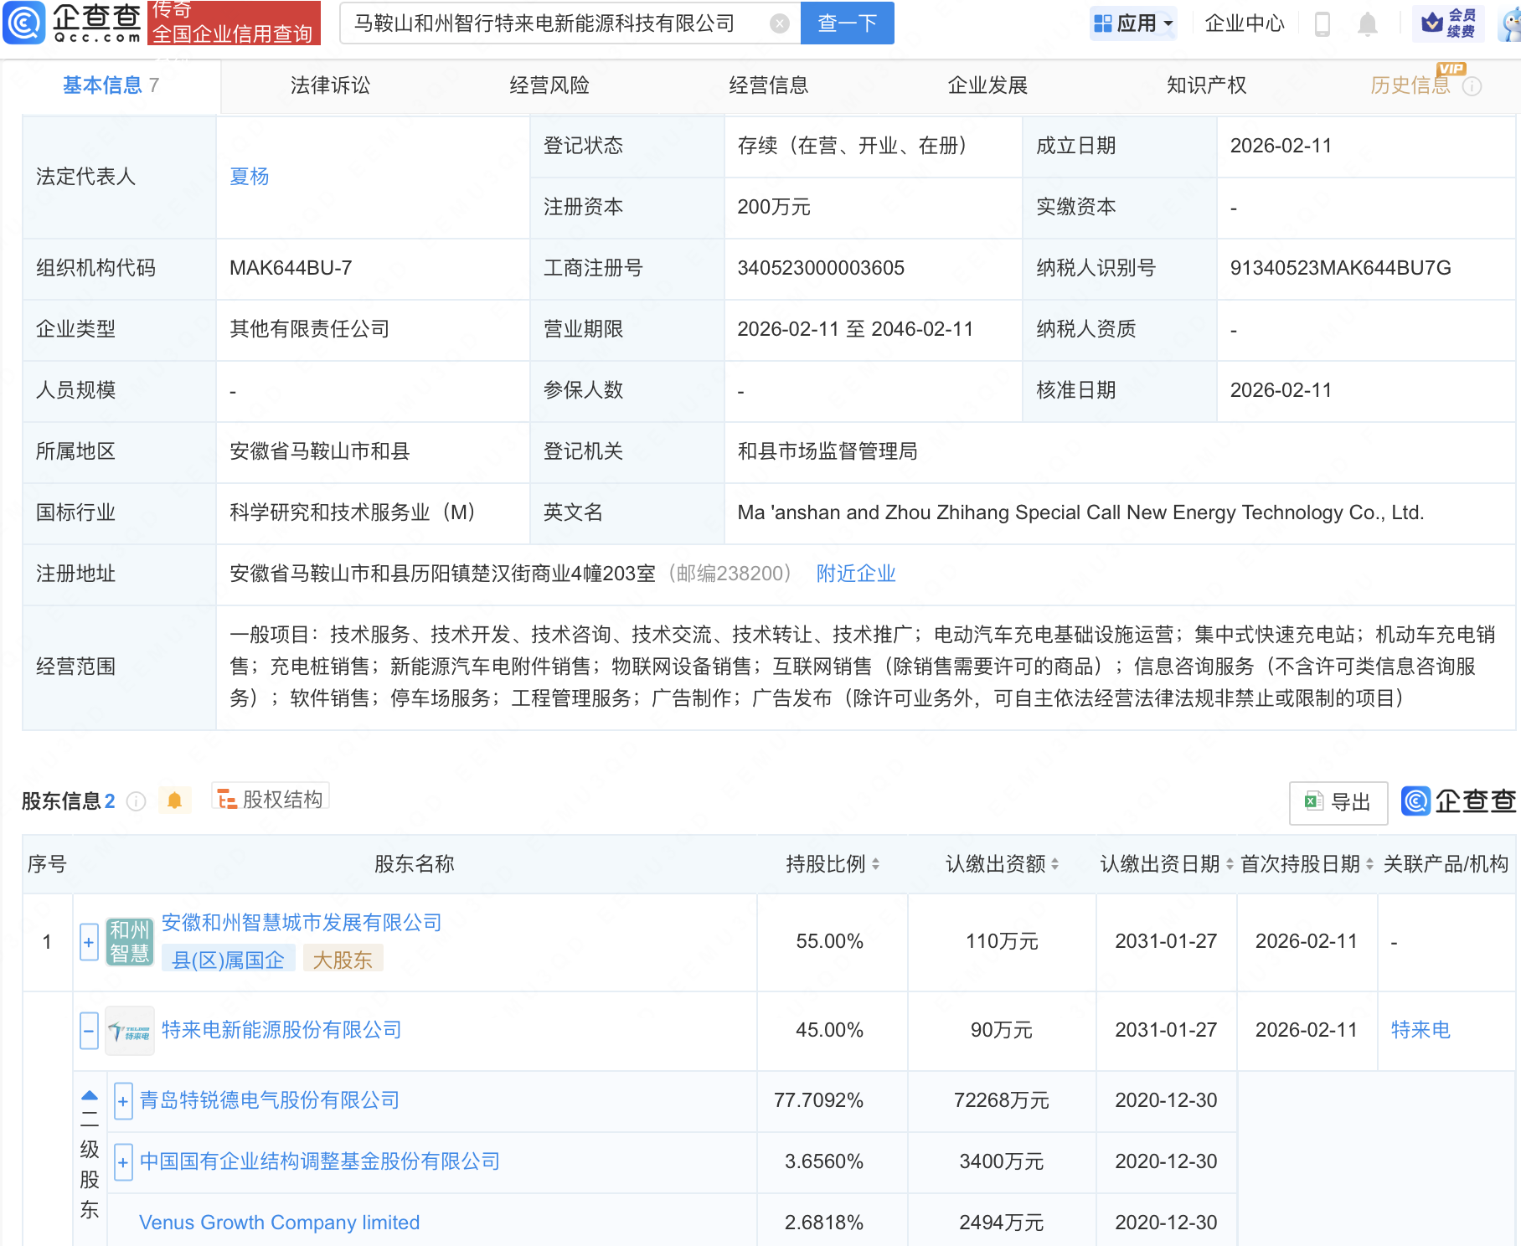Switch to the 知识产权 tab
This screenshot has height=1246, width=1521.
tap(1206, 85)
